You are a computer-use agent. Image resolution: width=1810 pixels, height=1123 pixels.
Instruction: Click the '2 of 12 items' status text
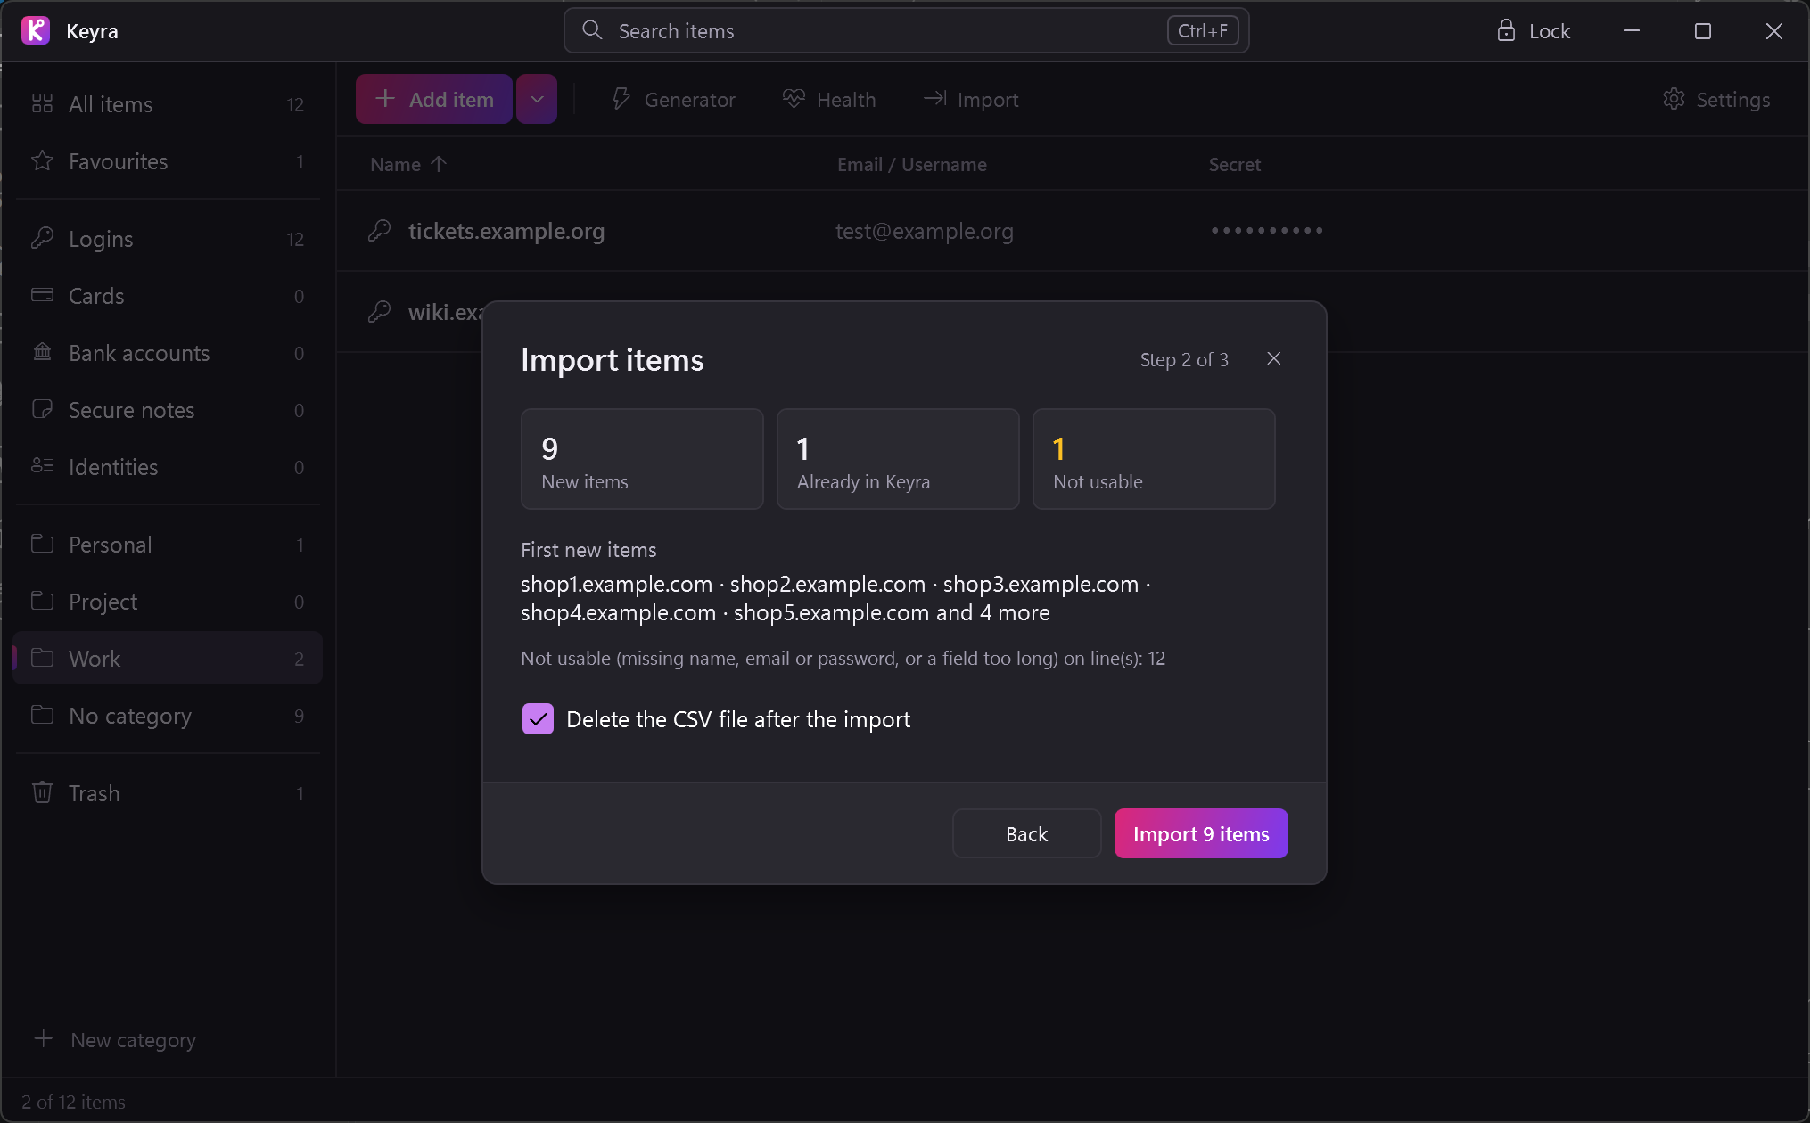73,1103
